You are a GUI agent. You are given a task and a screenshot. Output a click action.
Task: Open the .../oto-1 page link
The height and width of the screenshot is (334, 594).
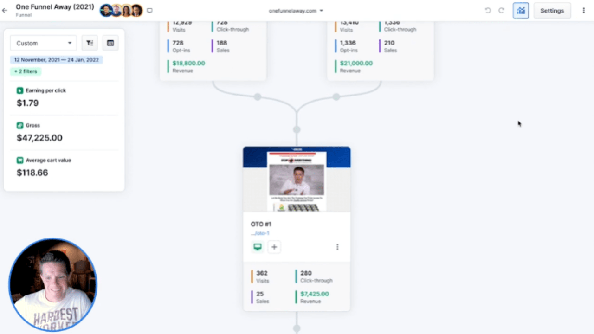pyautogui.click(x=260, y=233)
